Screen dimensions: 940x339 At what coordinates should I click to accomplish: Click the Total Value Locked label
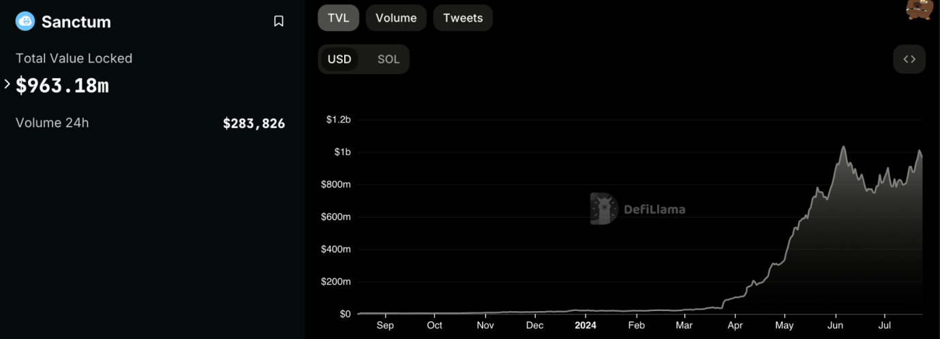click(74, 59)
